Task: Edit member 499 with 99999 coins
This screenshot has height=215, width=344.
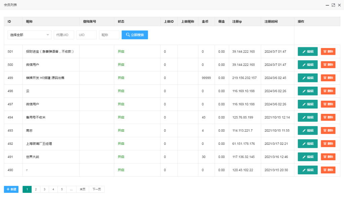Action: click(307, 78)
